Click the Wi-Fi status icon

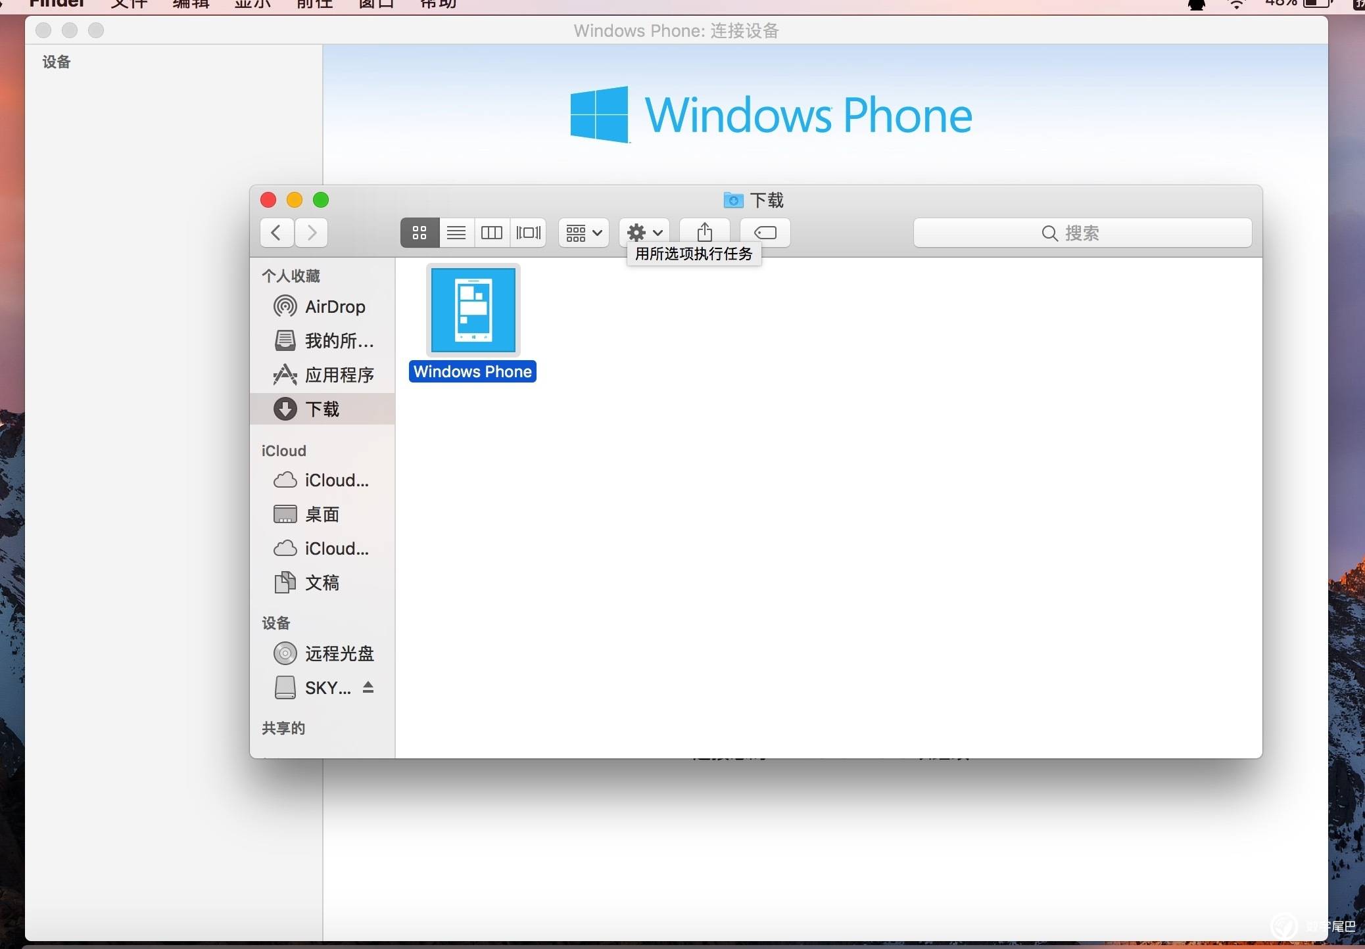(1237, 4)
